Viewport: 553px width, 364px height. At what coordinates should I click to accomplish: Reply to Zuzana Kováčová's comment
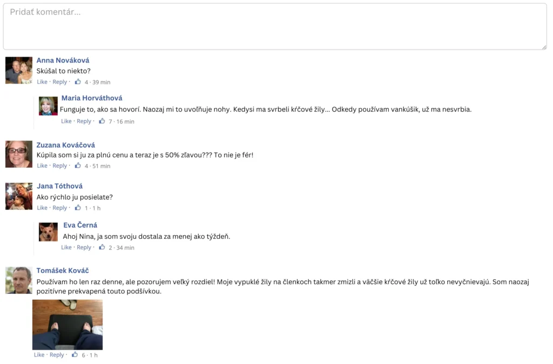pos(59,166)
